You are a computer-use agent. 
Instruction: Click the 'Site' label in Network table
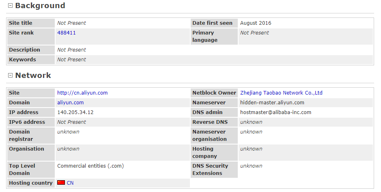click(x=14, y=93)
